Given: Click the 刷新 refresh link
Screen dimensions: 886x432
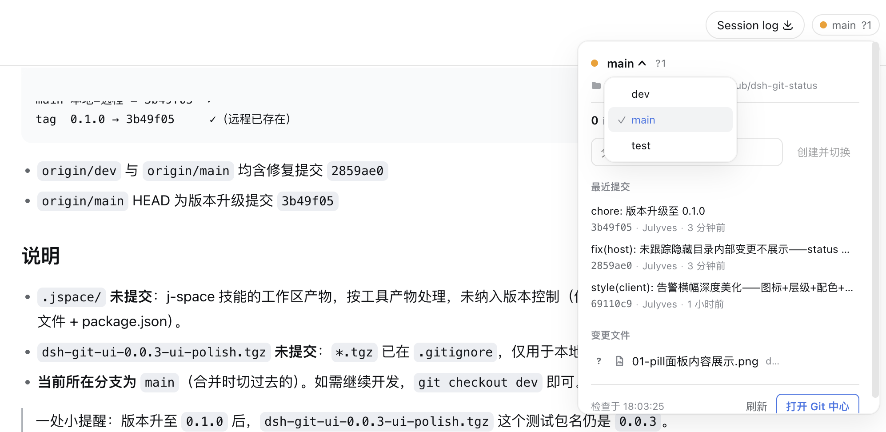Looking at the screenshot, I should coord(756,406).
